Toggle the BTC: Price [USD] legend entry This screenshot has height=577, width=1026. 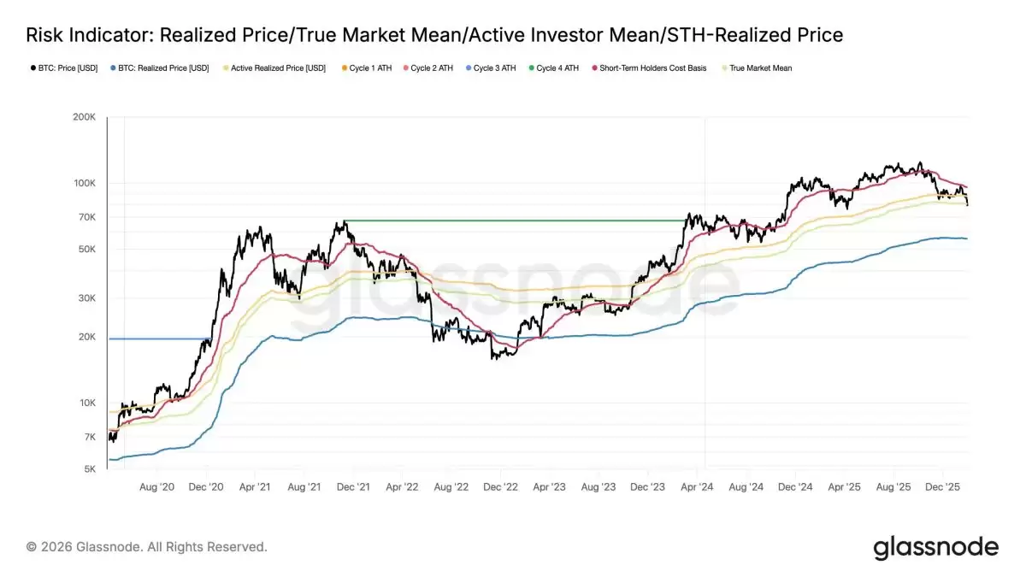pos(66,68)
